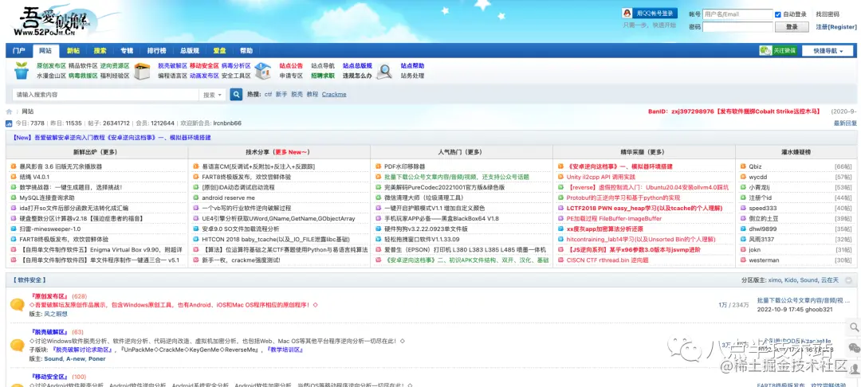Viewport: 861px width, 387px height.
Task: Open the 总版规 nav tab
Action: pos(190,50)
